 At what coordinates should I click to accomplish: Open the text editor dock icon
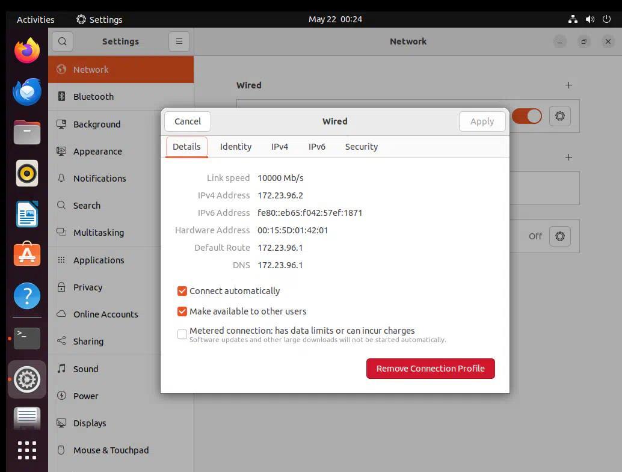point(27,418)
